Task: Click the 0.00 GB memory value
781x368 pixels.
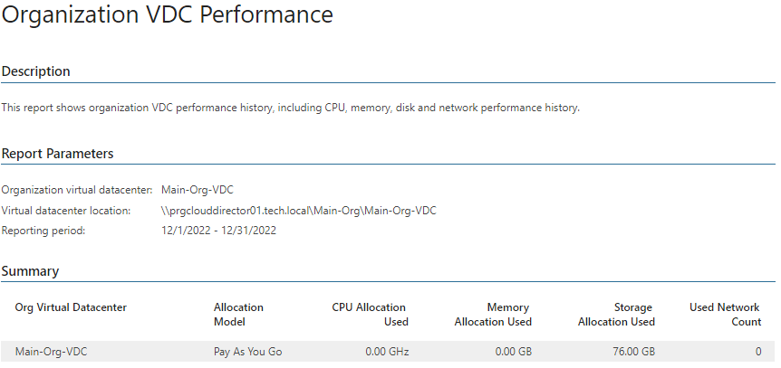Action: 514,352
